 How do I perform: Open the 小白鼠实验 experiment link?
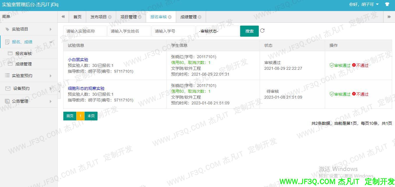click(78, 59)
